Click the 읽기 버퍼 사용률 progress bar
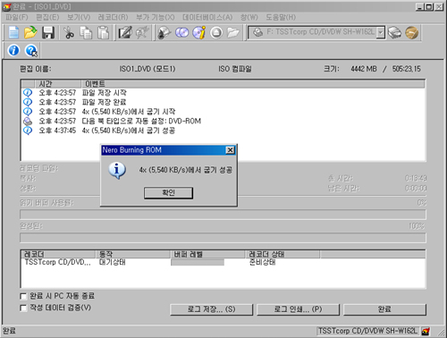This screenshot has height=338, width=447. (x=223, y=215)
